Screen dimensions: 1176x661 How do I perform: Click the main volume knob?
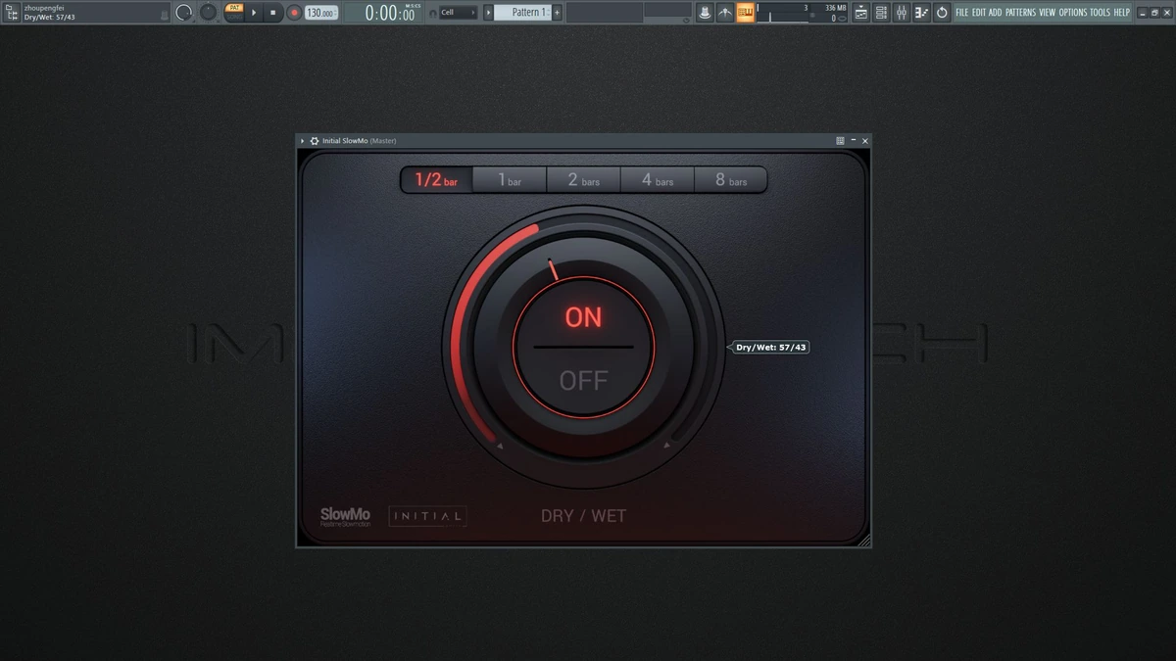183,13
